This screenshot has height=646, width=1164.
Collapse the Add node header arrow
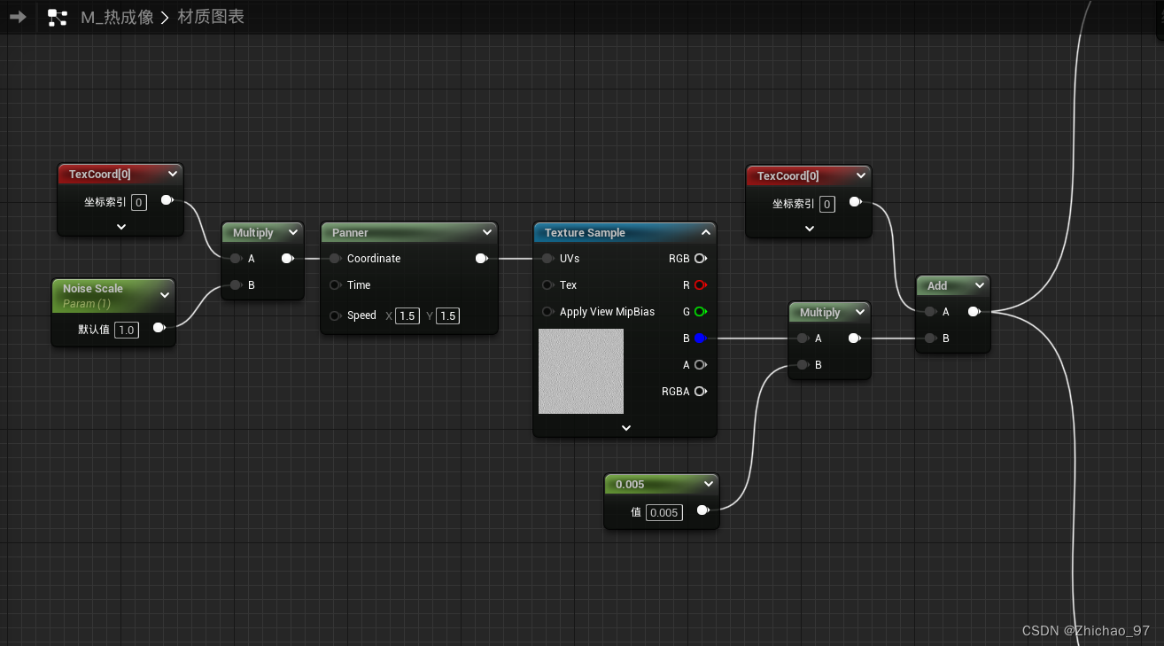(x=979, y=285)
